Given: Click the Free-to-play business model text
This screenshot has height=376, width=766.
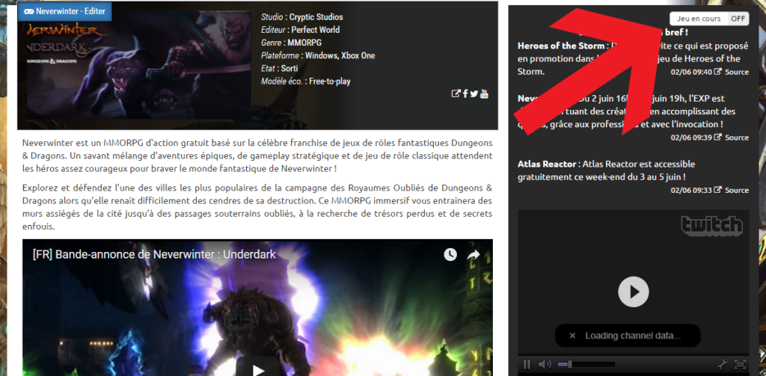Looking at the screenshot, I should click(x=330, y=81).
